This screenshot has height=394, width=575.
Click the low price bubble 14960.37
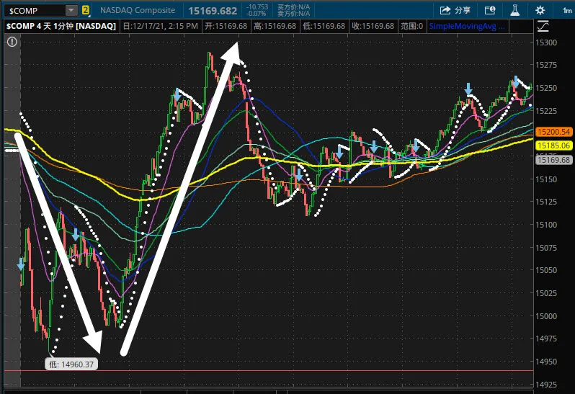(71, 364)
